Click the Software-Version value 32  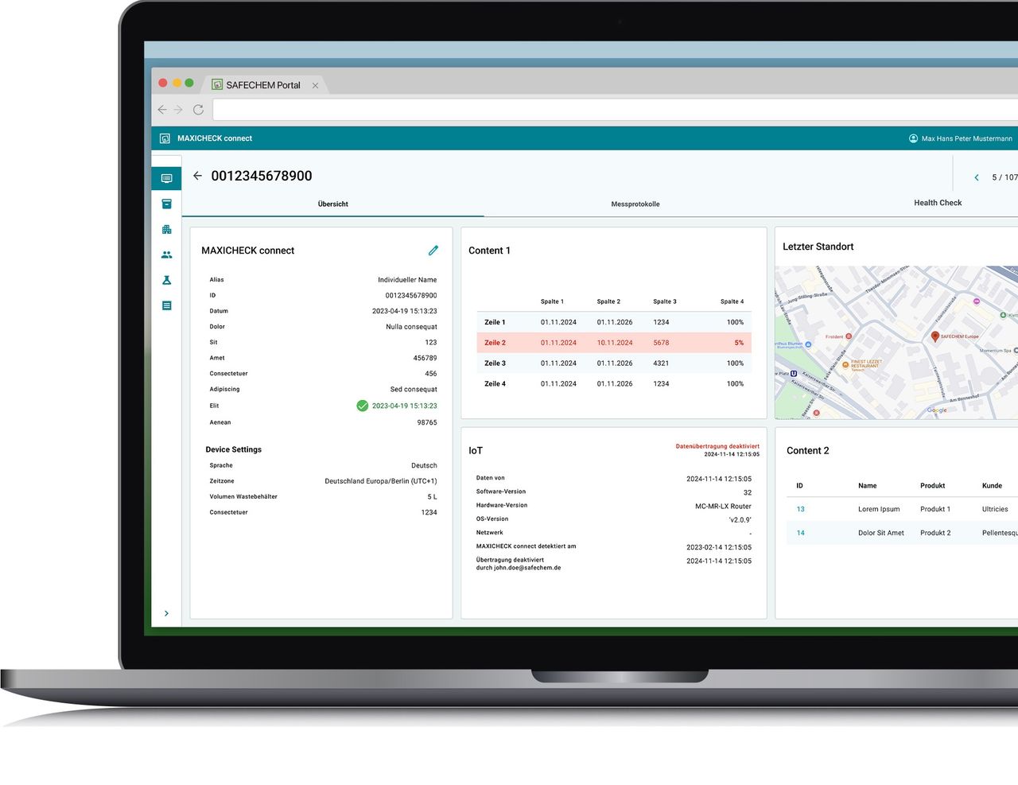click(748, 492)
